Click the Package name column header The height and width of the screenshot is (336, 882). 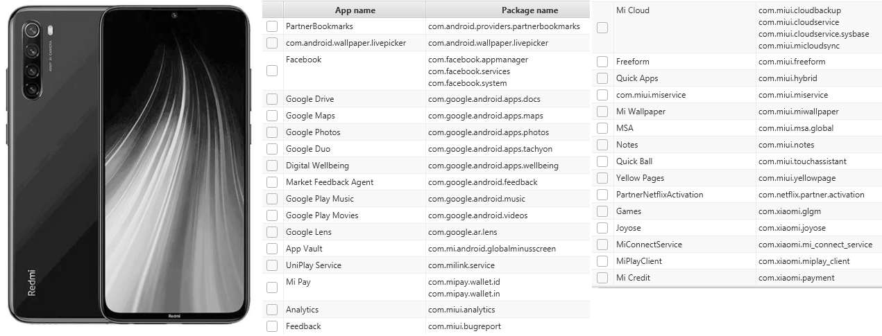click(529, 10)
